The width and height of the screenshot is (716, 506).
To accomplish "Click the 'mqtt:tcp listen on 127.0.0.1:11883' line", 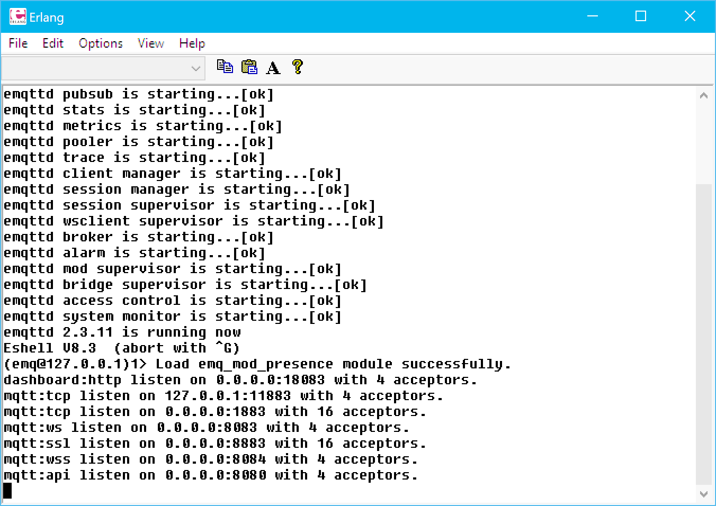I will click(223, 396).
